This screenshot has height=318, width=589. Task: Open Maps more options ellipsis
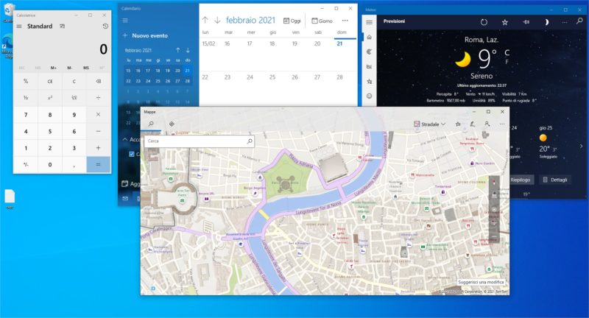[x=502, y=124]
